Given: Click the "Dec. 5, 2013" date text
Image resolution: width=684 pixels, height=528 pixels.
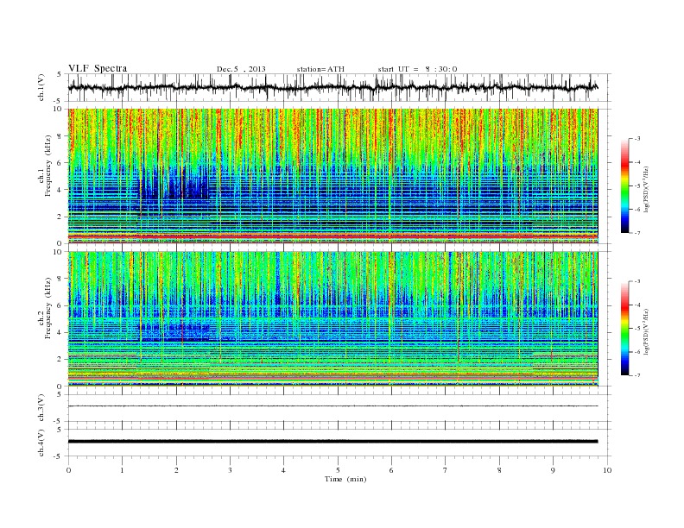Looking at the screenshot, I should click(x=241, y=69).
